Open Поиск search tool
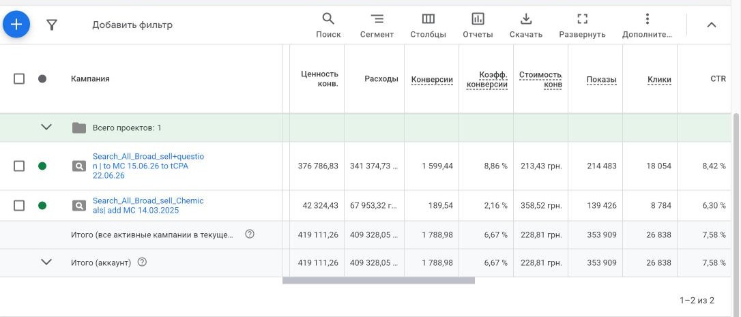Viewport: 741px width, 317px height. point(328,25)
